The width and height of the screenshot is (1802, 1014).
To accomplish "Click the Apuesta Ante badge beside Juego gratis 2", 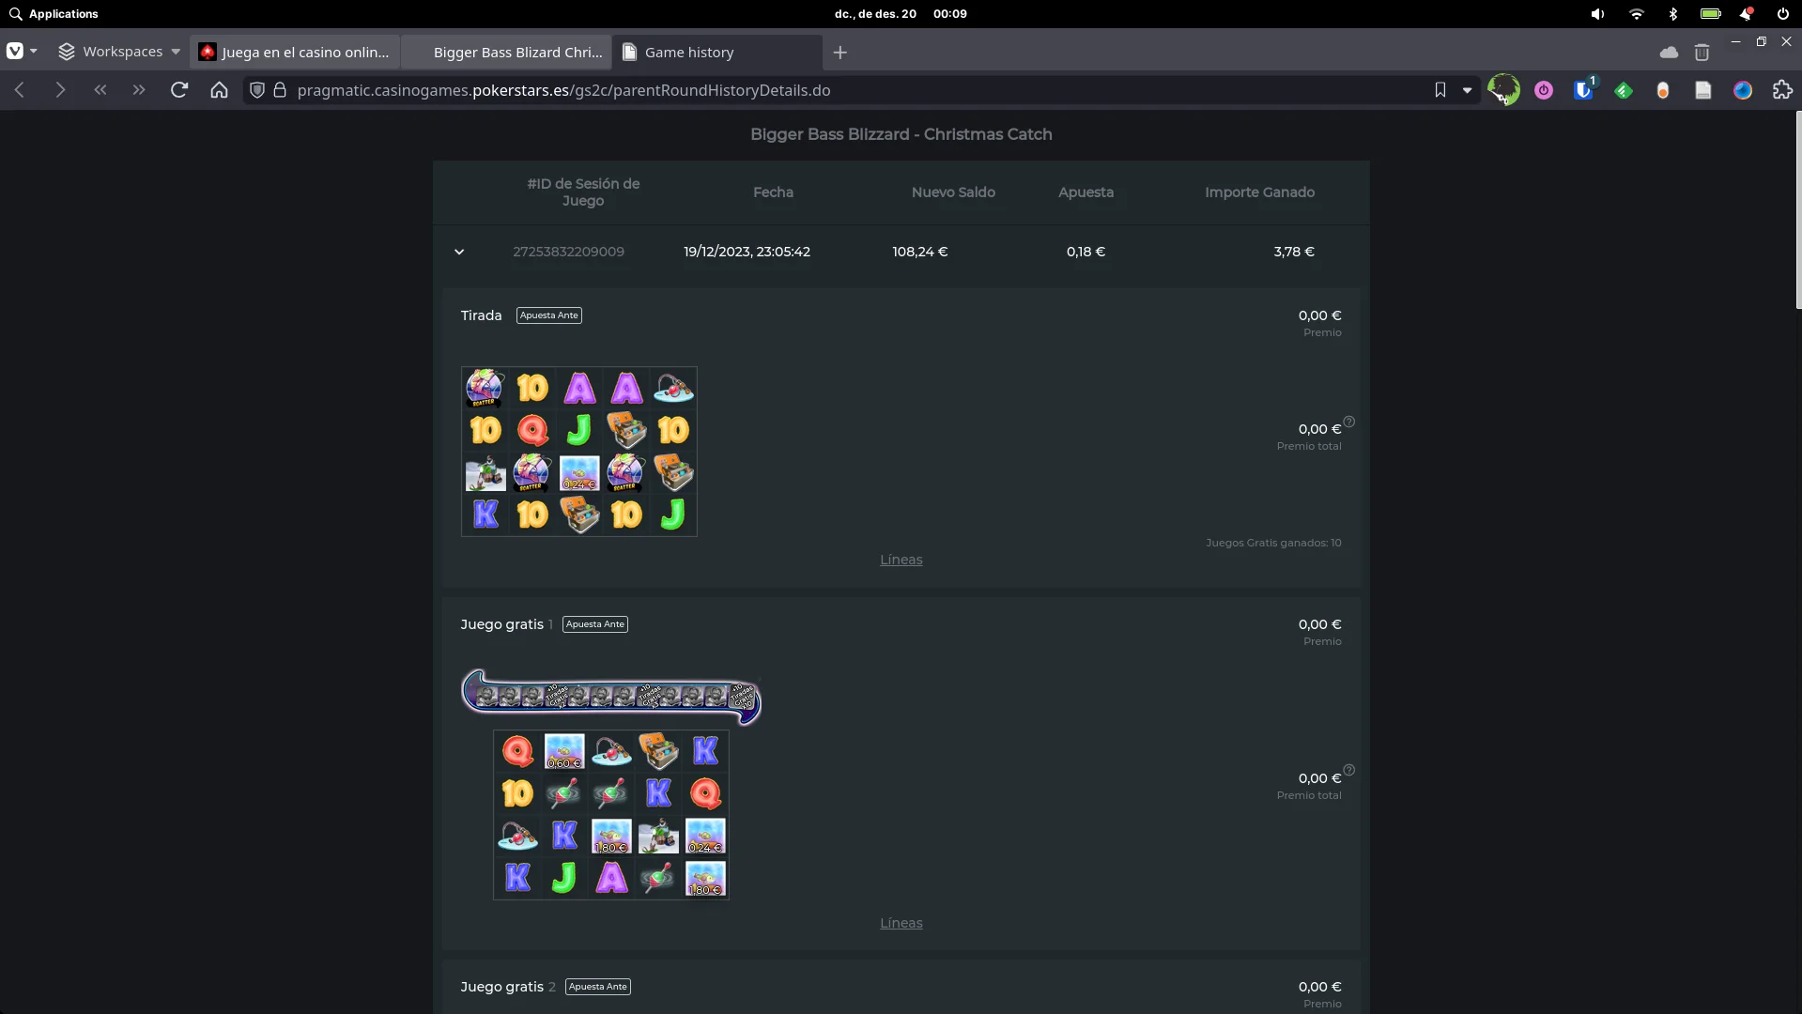I will (x=598, y=987).
